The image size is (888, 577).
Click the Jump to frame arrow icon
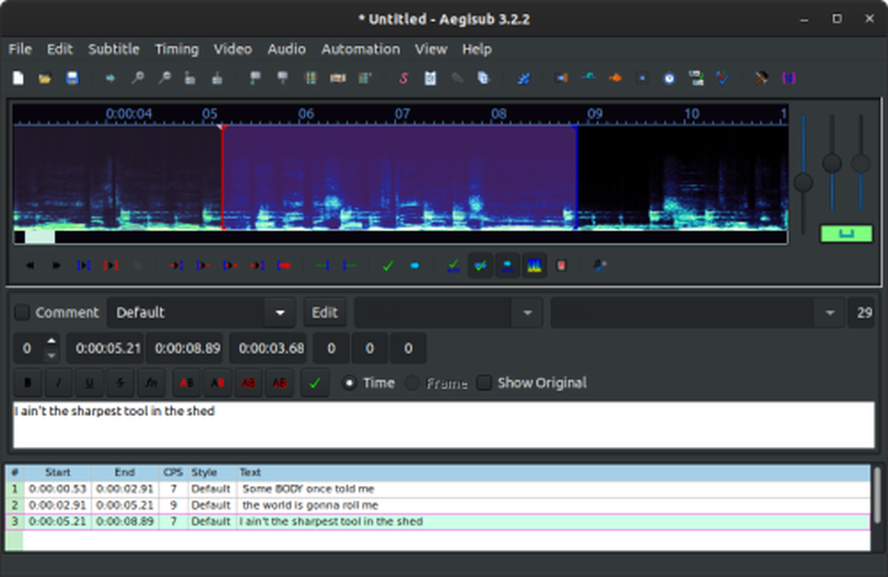point(110,78)
